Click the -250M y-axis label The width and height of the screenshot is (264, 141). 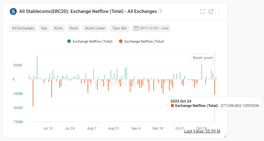pyautogui.click(x=17, y=94)
